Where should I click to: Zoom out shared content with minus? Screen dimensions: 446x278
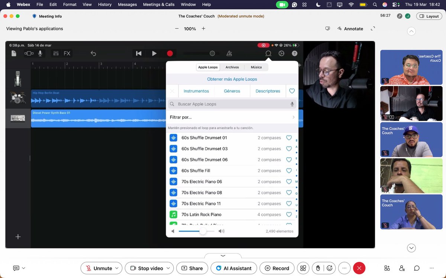coord(177,29)
